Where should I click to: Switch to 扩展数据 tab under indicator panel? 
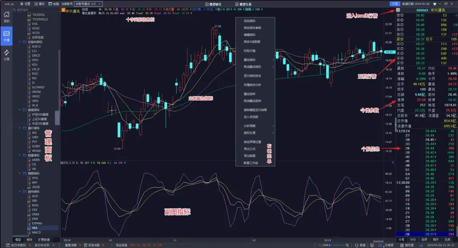44,240
